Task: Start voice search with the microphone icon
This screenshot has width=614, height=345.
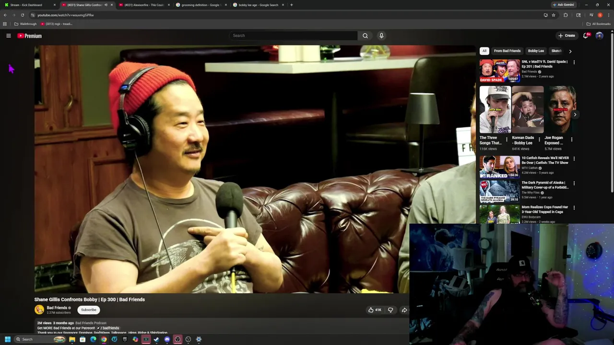Action: (x=381, y=35)
